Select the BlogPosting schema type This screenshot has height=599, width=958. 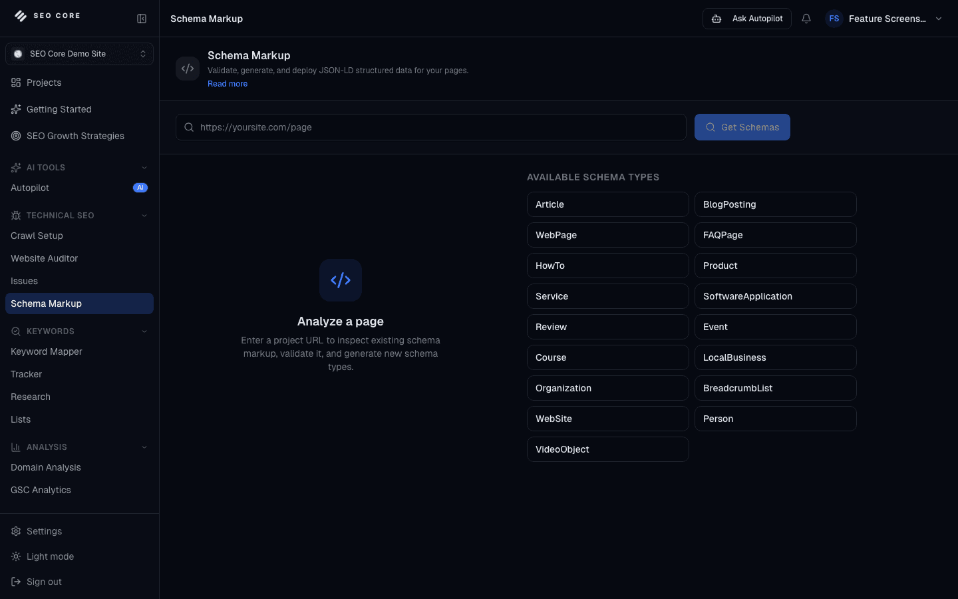pos(776,204)
